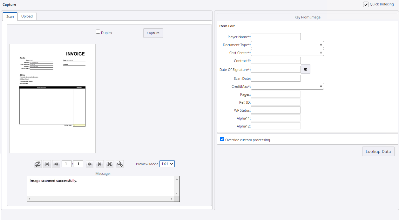Open scanner settings wrench icon

[x=120, y=164]
